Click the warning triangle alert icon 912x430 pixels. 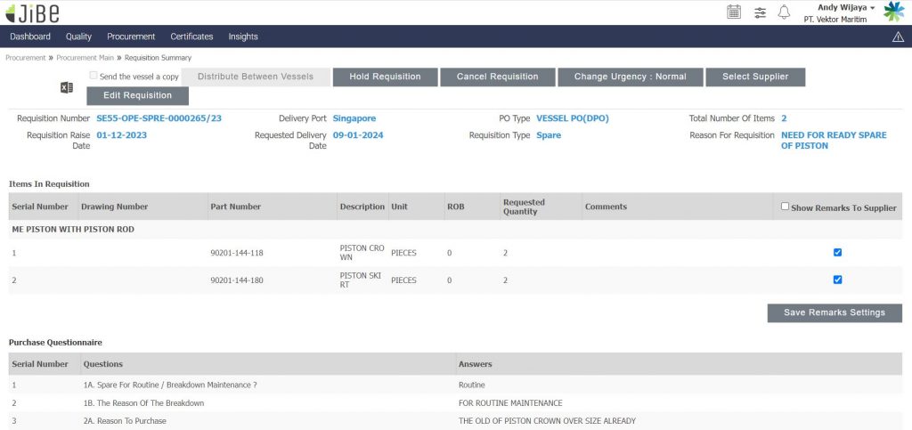point(898,37)
